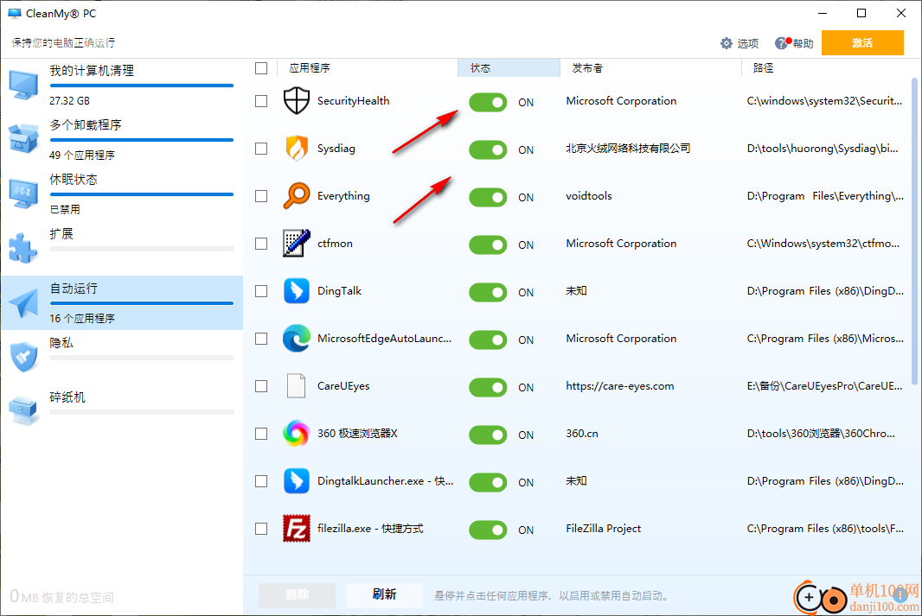Click the SecurityHealth shield icon

pos(297,101)
